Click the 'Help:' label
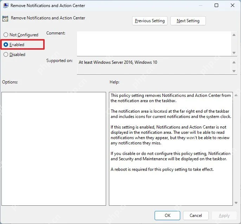 pyautogui.click(x=115, y=82)
